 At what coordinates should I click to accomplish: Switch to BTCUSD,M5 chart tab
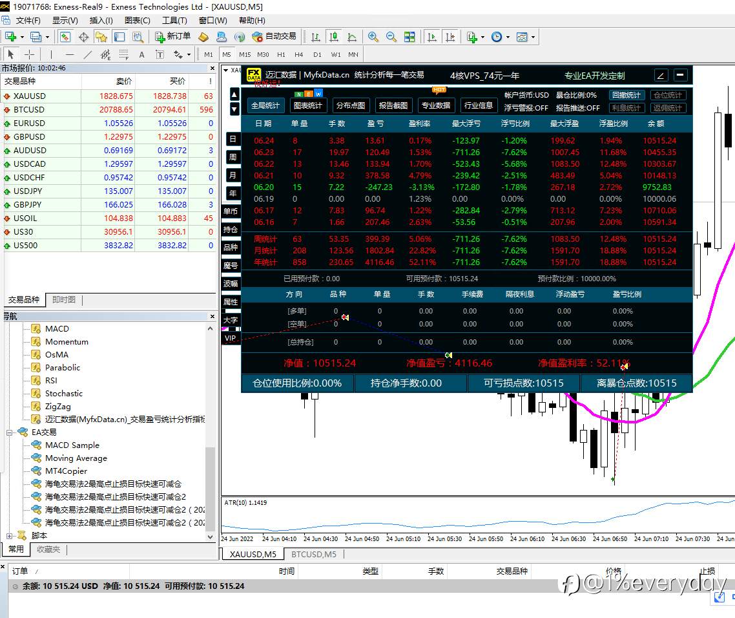coord(314,554)
